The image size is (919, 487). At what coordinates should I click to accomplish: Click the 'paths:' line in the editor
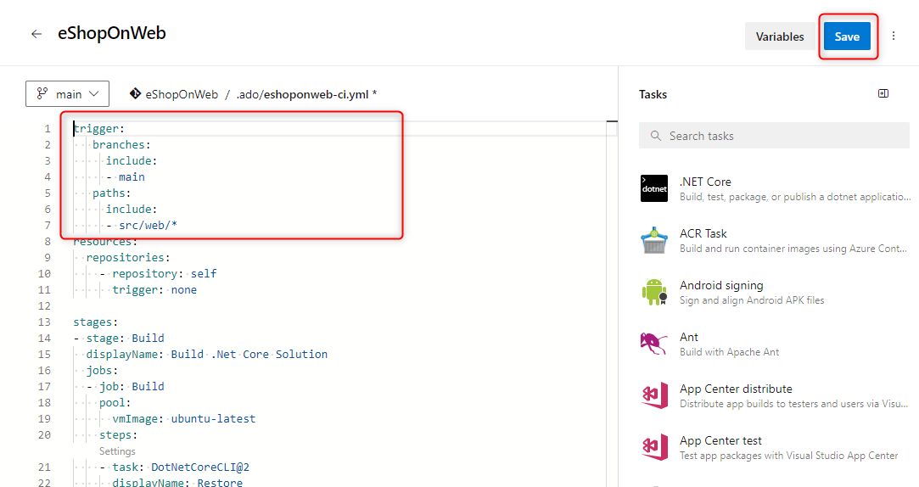point(111,193)
